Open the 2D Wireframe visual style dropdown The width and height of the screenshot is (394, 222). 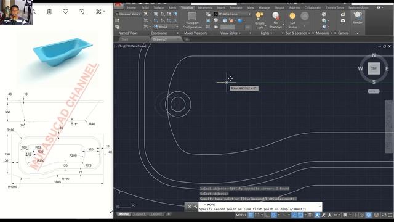(232, 14)
